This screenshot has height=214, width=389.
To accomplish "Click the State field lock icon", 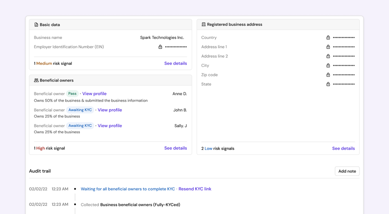I will click(328, 84).
